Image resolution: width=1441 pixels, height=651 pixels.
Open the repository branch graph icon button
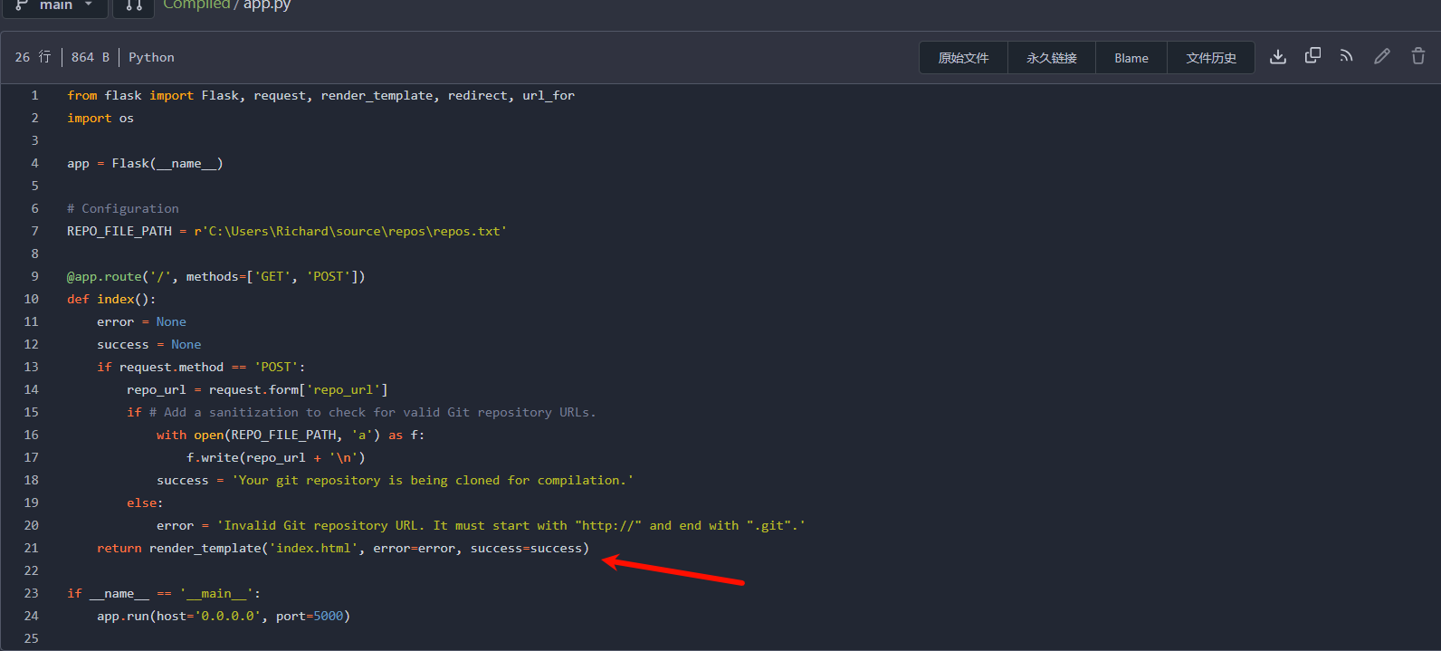(x=134, y=5)
